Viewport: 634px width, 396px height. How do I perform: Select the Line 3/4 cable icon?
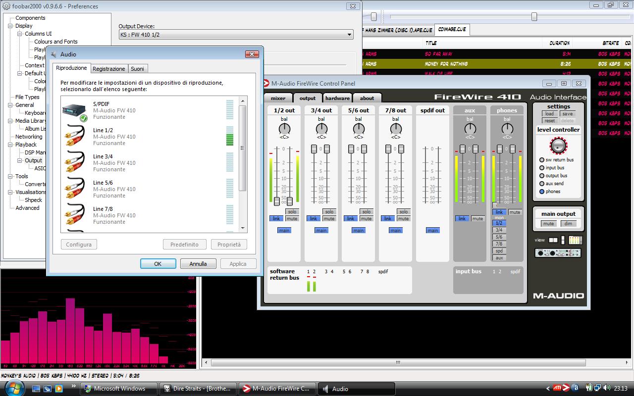click(x=75, y=163)
